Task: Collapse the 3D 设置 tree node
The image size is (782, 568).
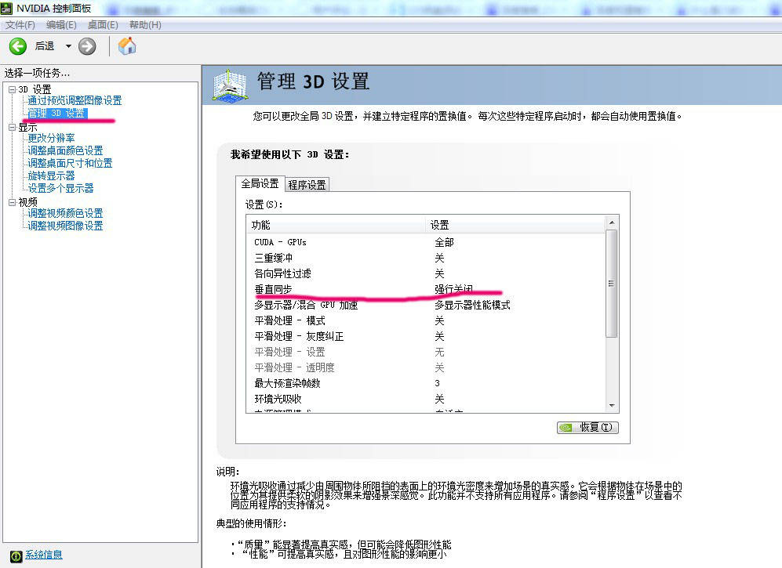Action: tap(12, 89)
